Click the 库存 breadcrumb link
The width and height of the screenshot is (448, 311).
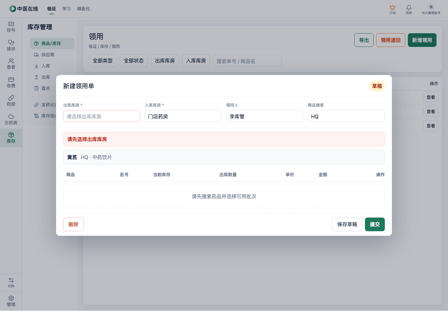104,46
